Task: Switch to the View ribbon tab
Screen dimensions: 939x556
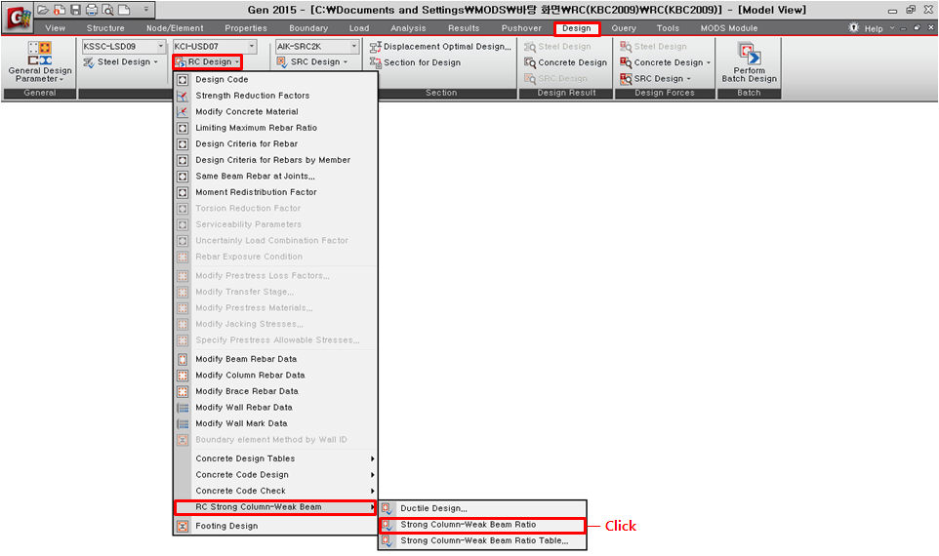Action: tap(55, 28)
